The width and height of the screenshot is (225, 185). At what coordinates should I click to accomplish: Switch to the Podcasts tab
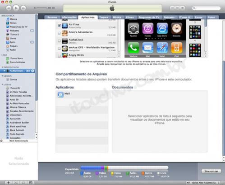point(169,18)
